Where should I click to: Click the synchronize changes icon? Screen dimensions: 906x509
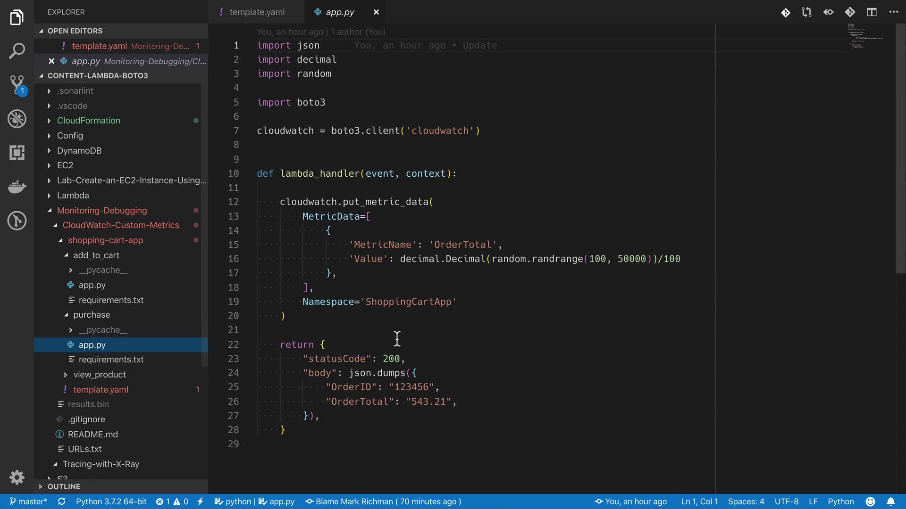(61, 501)
